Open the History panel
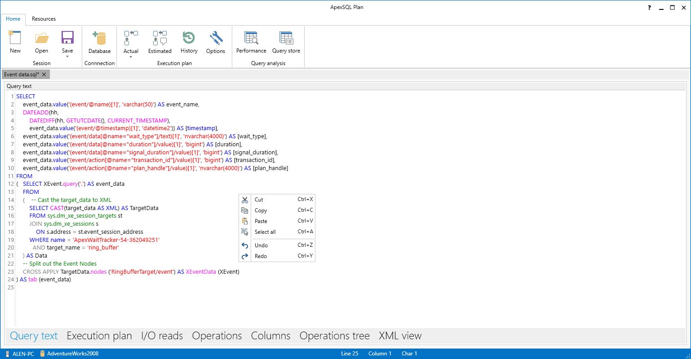The image size is (691, 359). (x=189, y=40)
